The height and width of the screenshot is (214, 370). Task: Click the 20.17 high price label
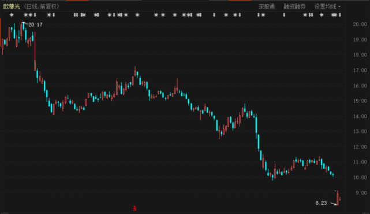click(35, 25)
